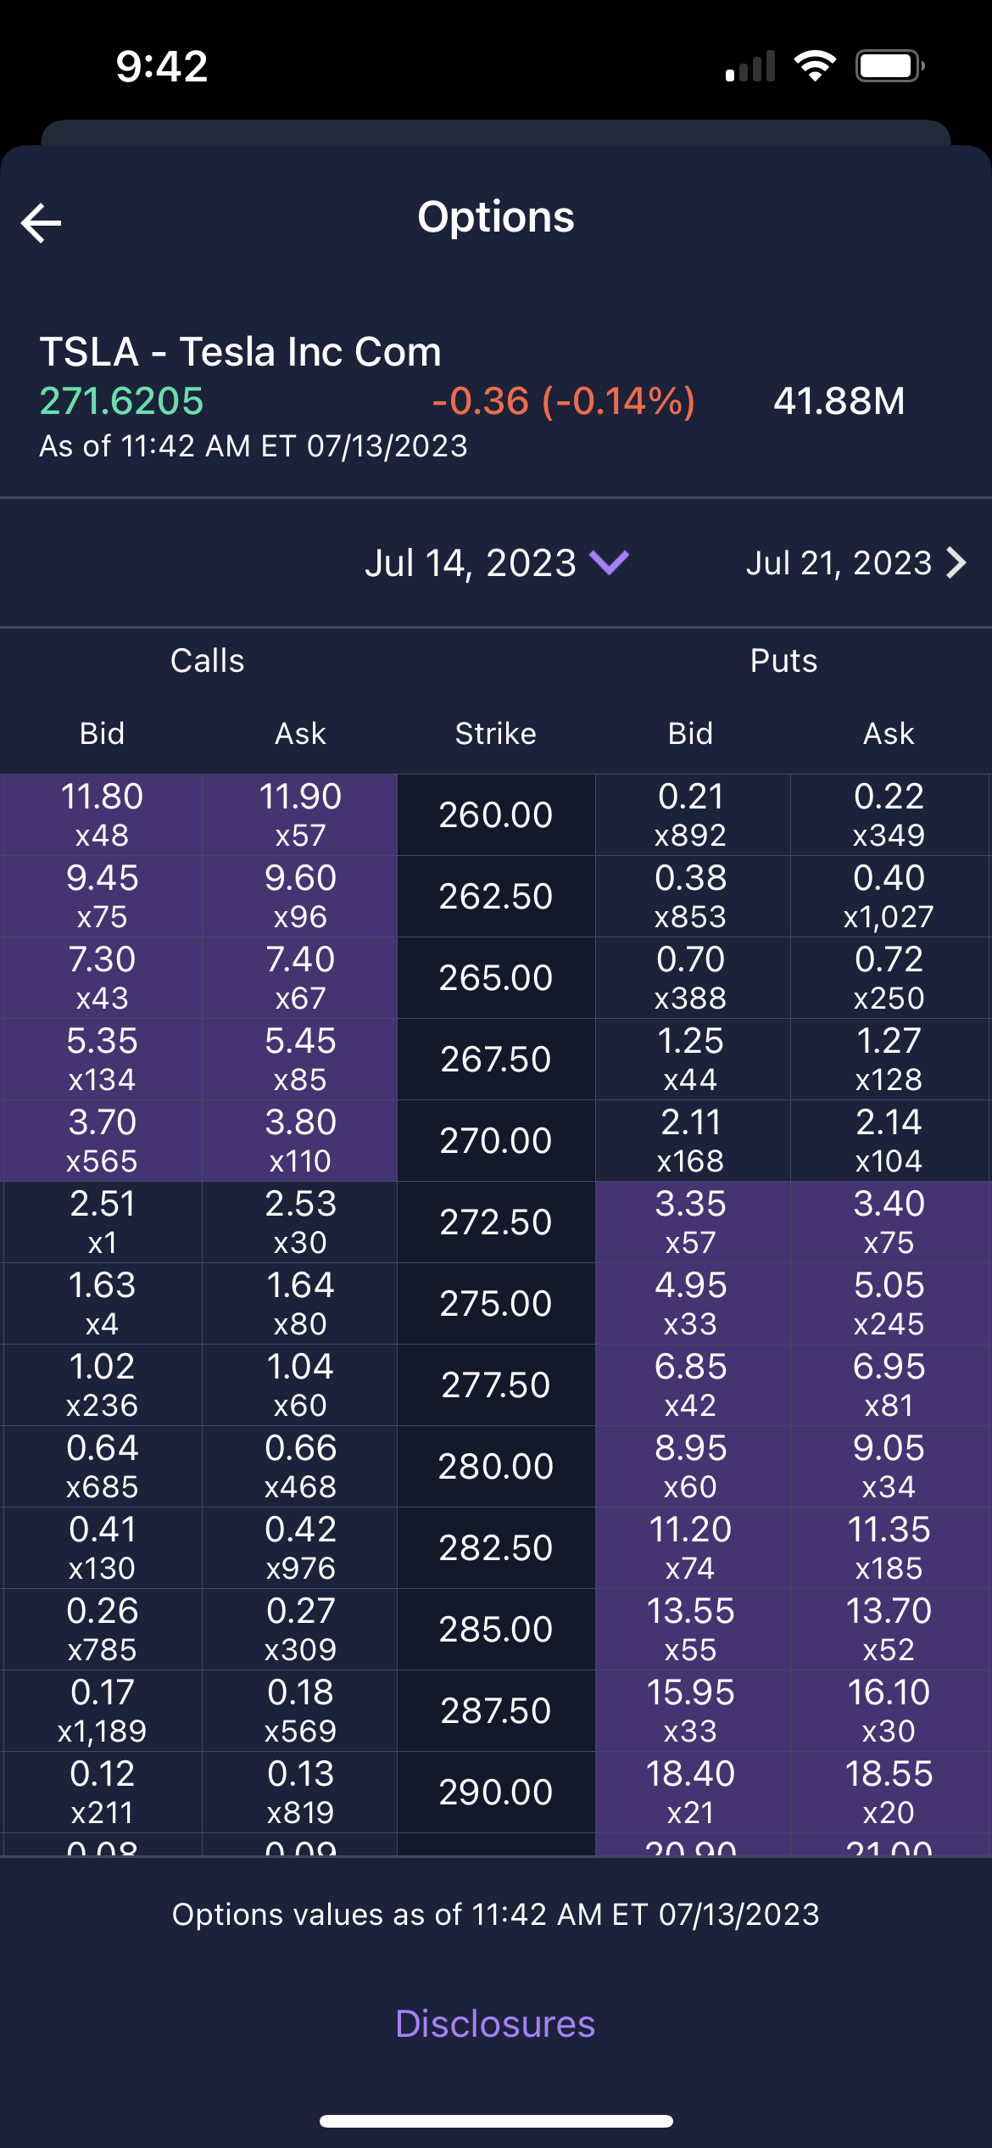Select the 280.00 call bid of 0.64
This screenshot has height=2148, width=992.
[102, 1466]
